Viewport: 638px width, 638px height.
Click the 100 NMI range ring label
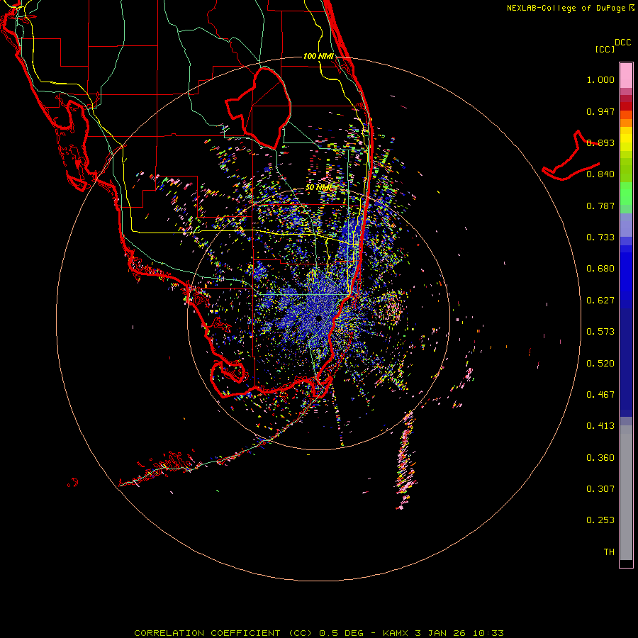coord(318,56)
